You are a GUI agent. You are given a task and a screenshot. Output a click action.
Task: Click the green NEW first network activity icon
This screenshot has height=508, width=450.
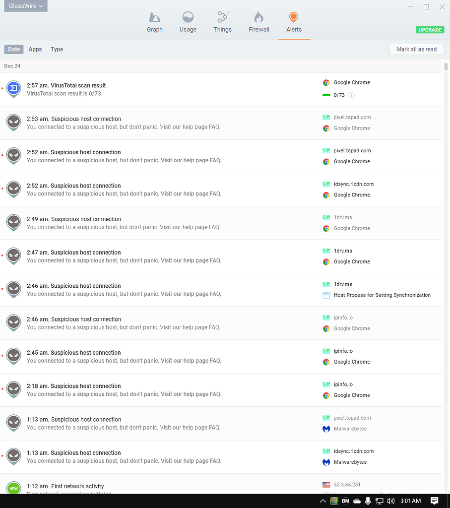13,488
